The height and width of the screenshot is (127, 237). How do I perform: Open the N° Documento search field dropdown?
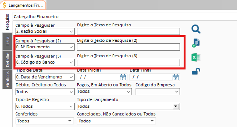[x=71, y=47]
